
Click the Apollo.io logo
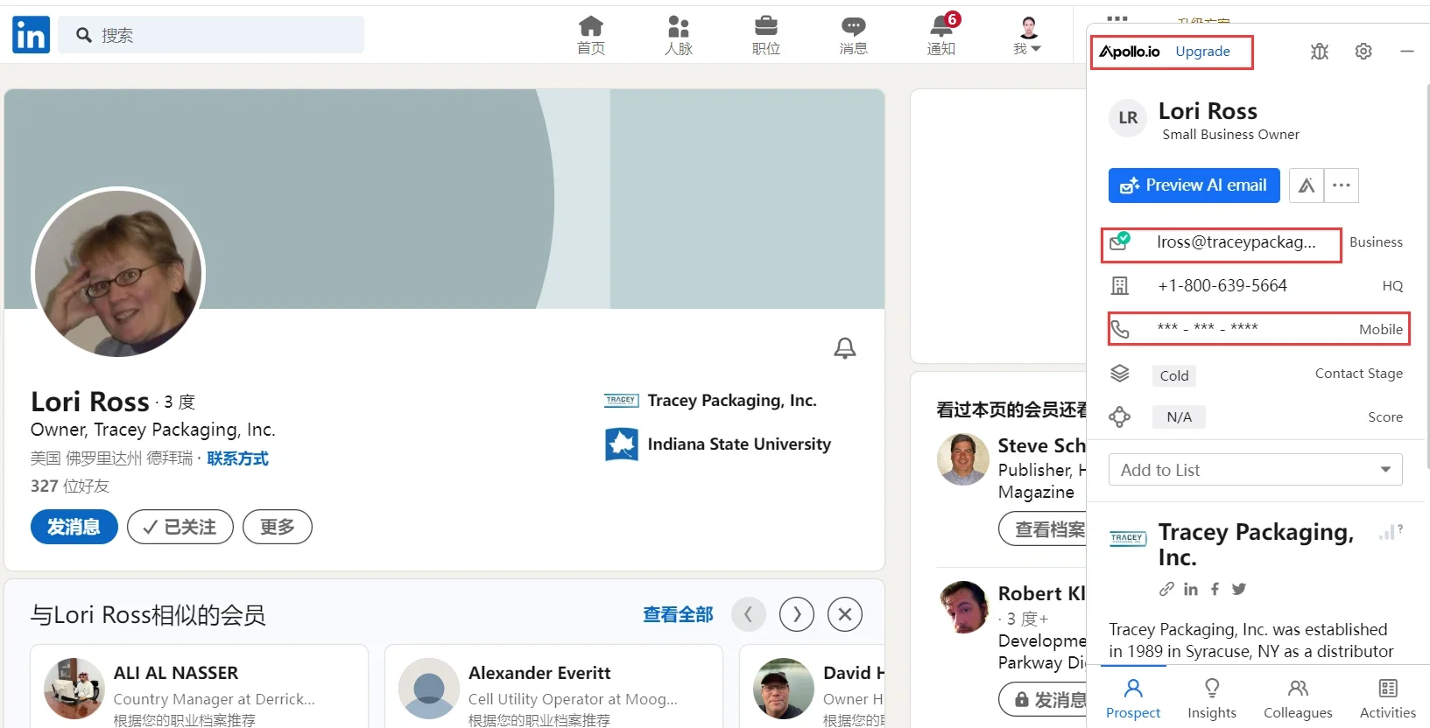(1130, 52)
